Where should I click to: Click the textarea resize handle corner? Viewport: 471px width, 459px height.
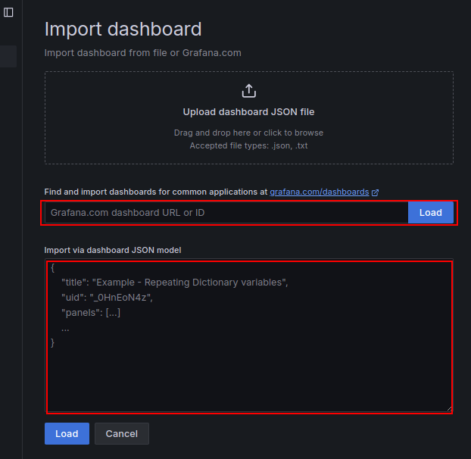pos(449,408)
